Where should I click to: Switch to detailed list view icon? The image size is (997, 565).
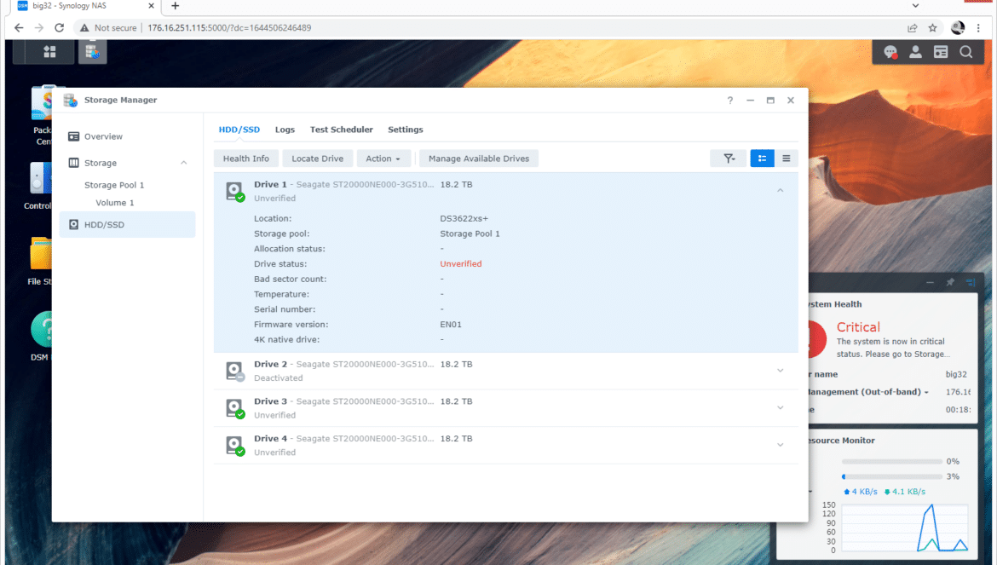click(x=762, y=159)
